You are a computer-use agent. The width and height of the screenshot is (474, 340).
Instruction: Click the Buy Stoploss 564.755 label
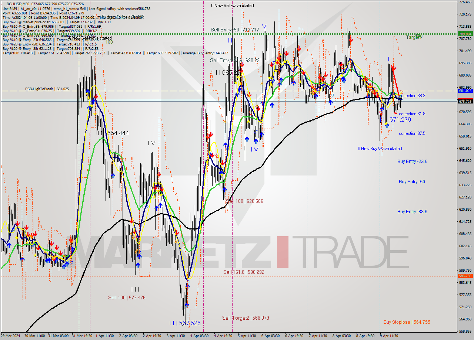407,322
